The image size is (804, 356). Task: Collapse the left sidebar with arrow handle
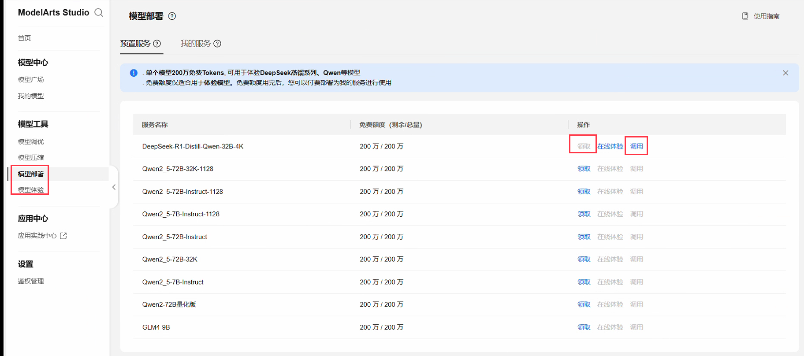coord(114,187)
